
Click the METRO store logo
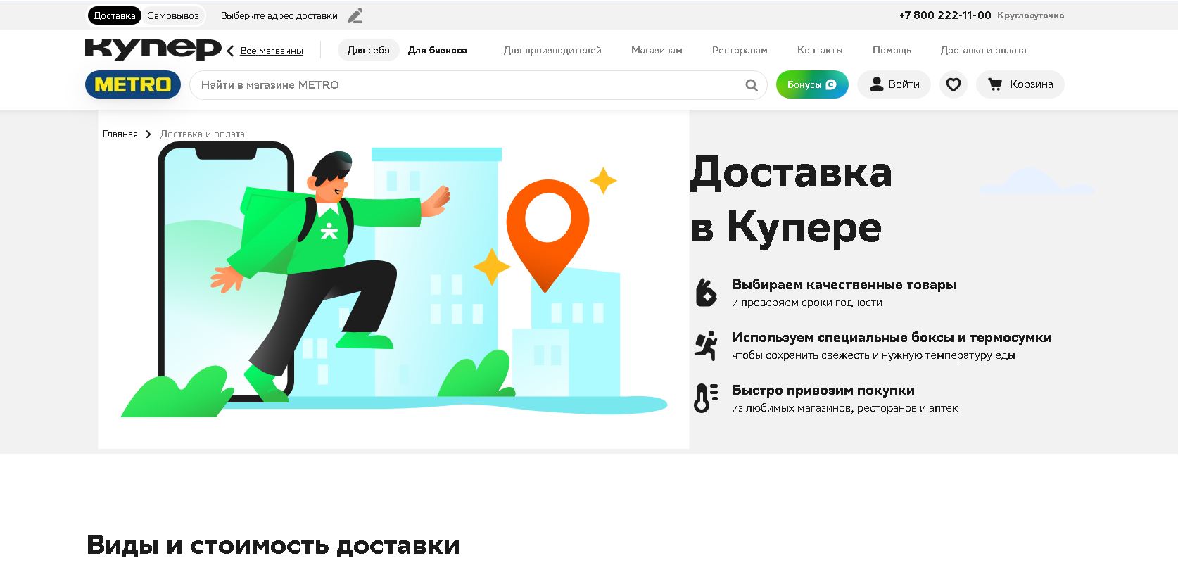[133, 84]
